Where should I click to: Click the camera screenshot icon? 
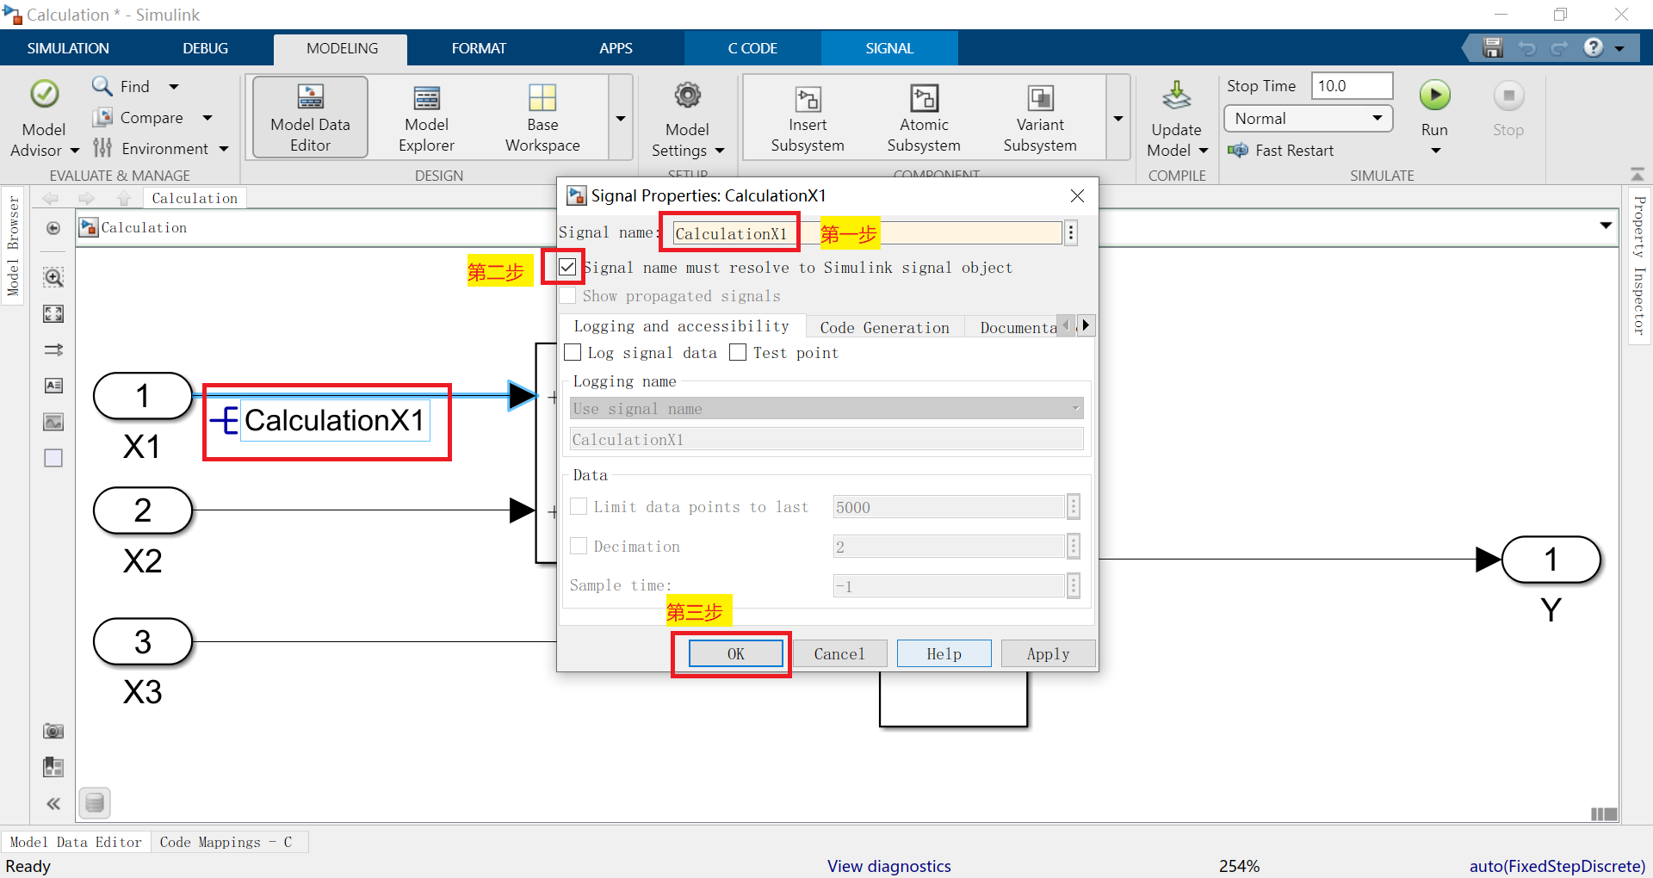coord(53,731)
